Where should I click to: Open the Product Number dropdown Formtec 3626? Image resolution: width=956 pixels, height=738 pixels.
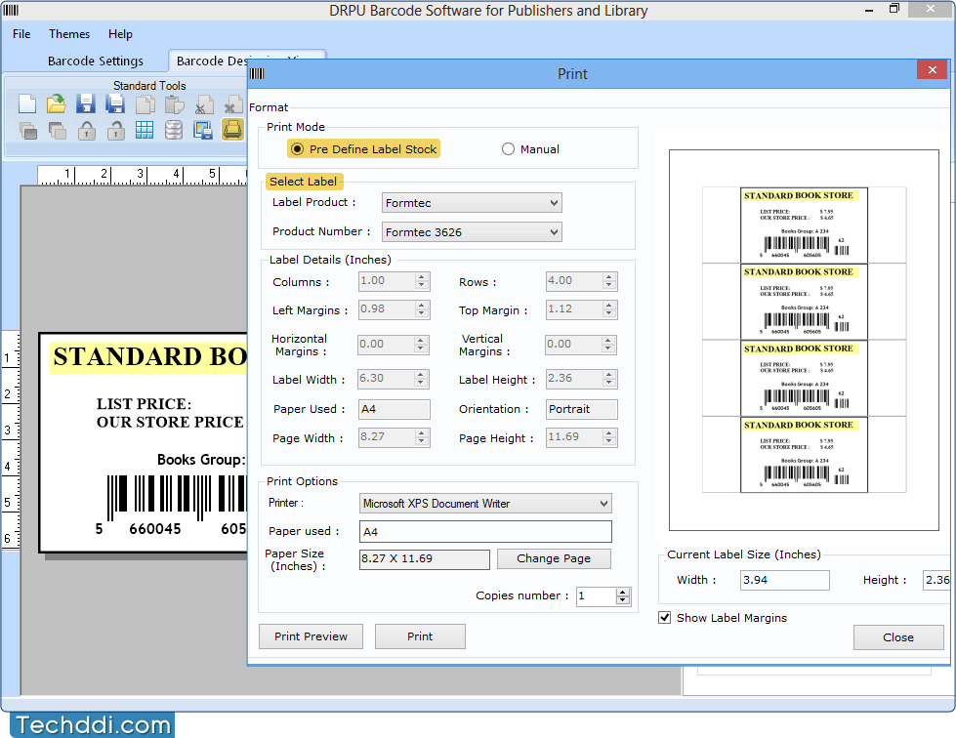click(472, 232)
